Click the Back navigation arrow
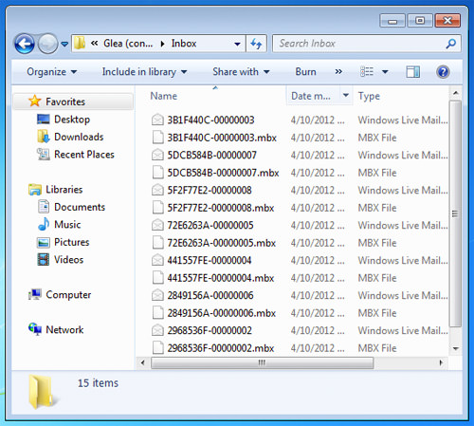Viewport: 474px width, 426px height. [25, 44]
